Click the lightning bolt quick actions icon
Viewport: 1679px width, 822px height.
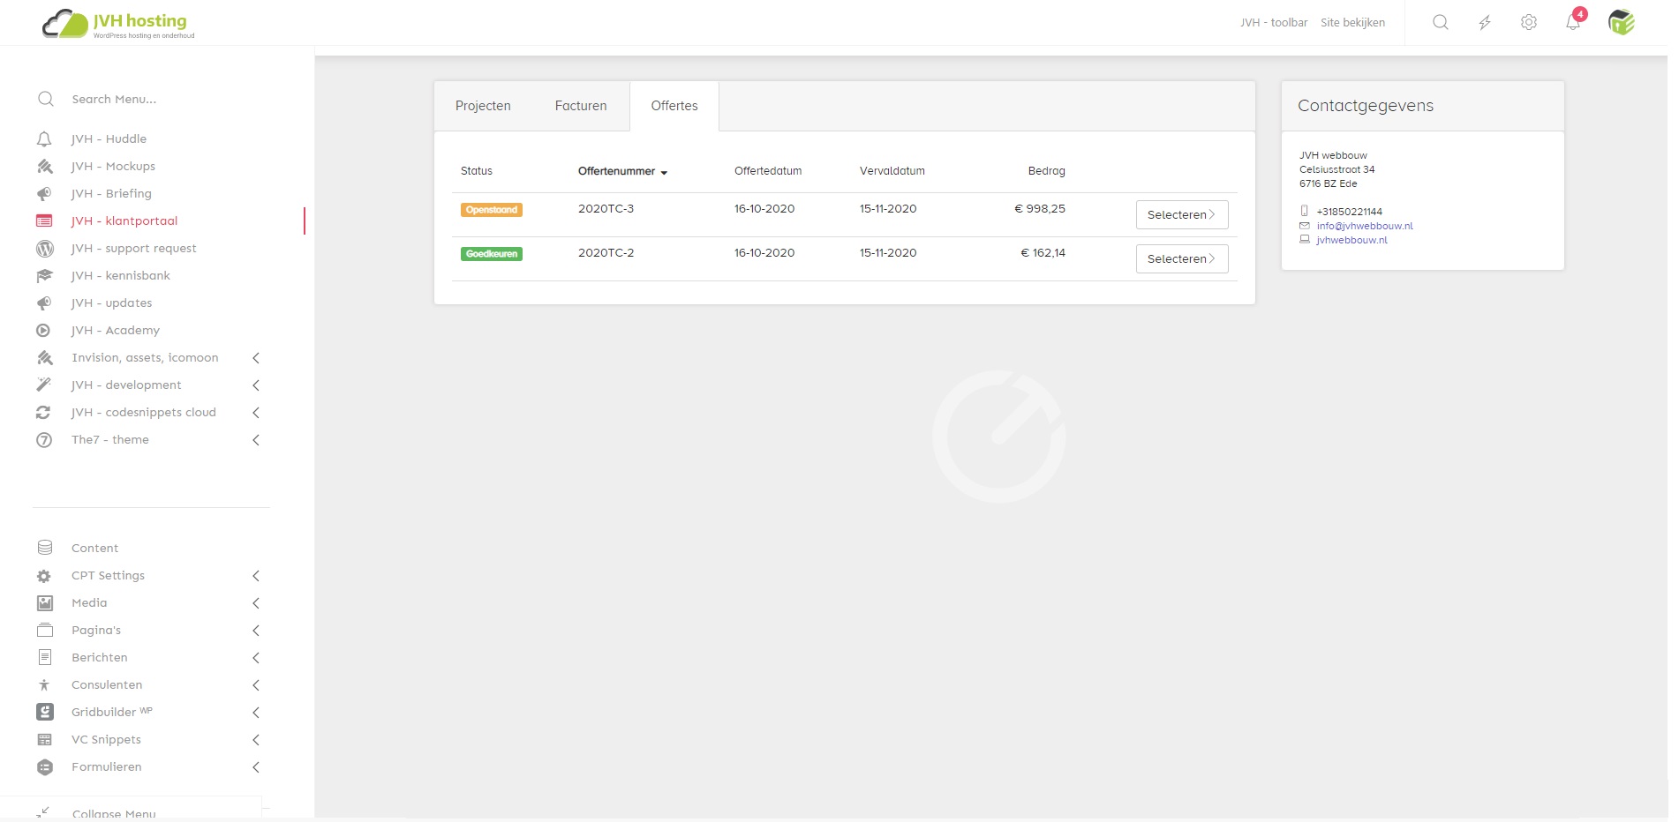click(x=1485, y=23)
